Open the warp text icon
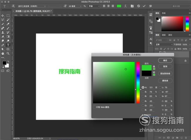 125,6
